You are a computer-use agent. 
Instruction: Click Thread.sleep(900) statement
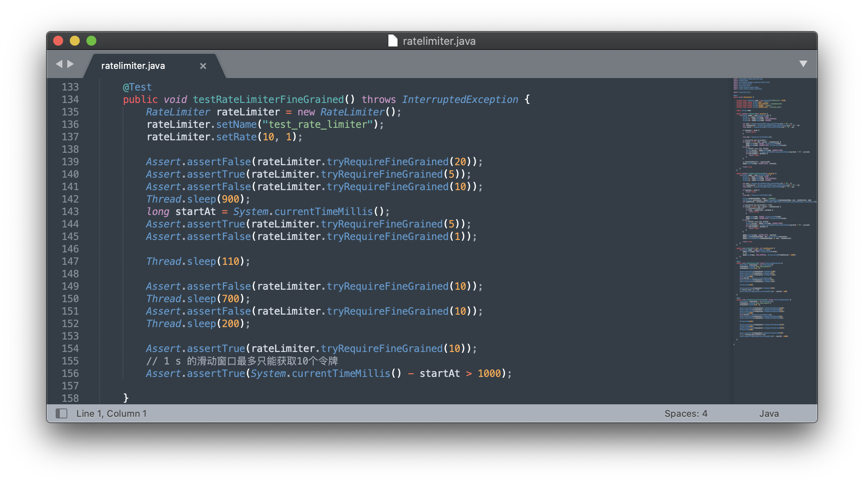pyautogui.click(x=198, y=199)
